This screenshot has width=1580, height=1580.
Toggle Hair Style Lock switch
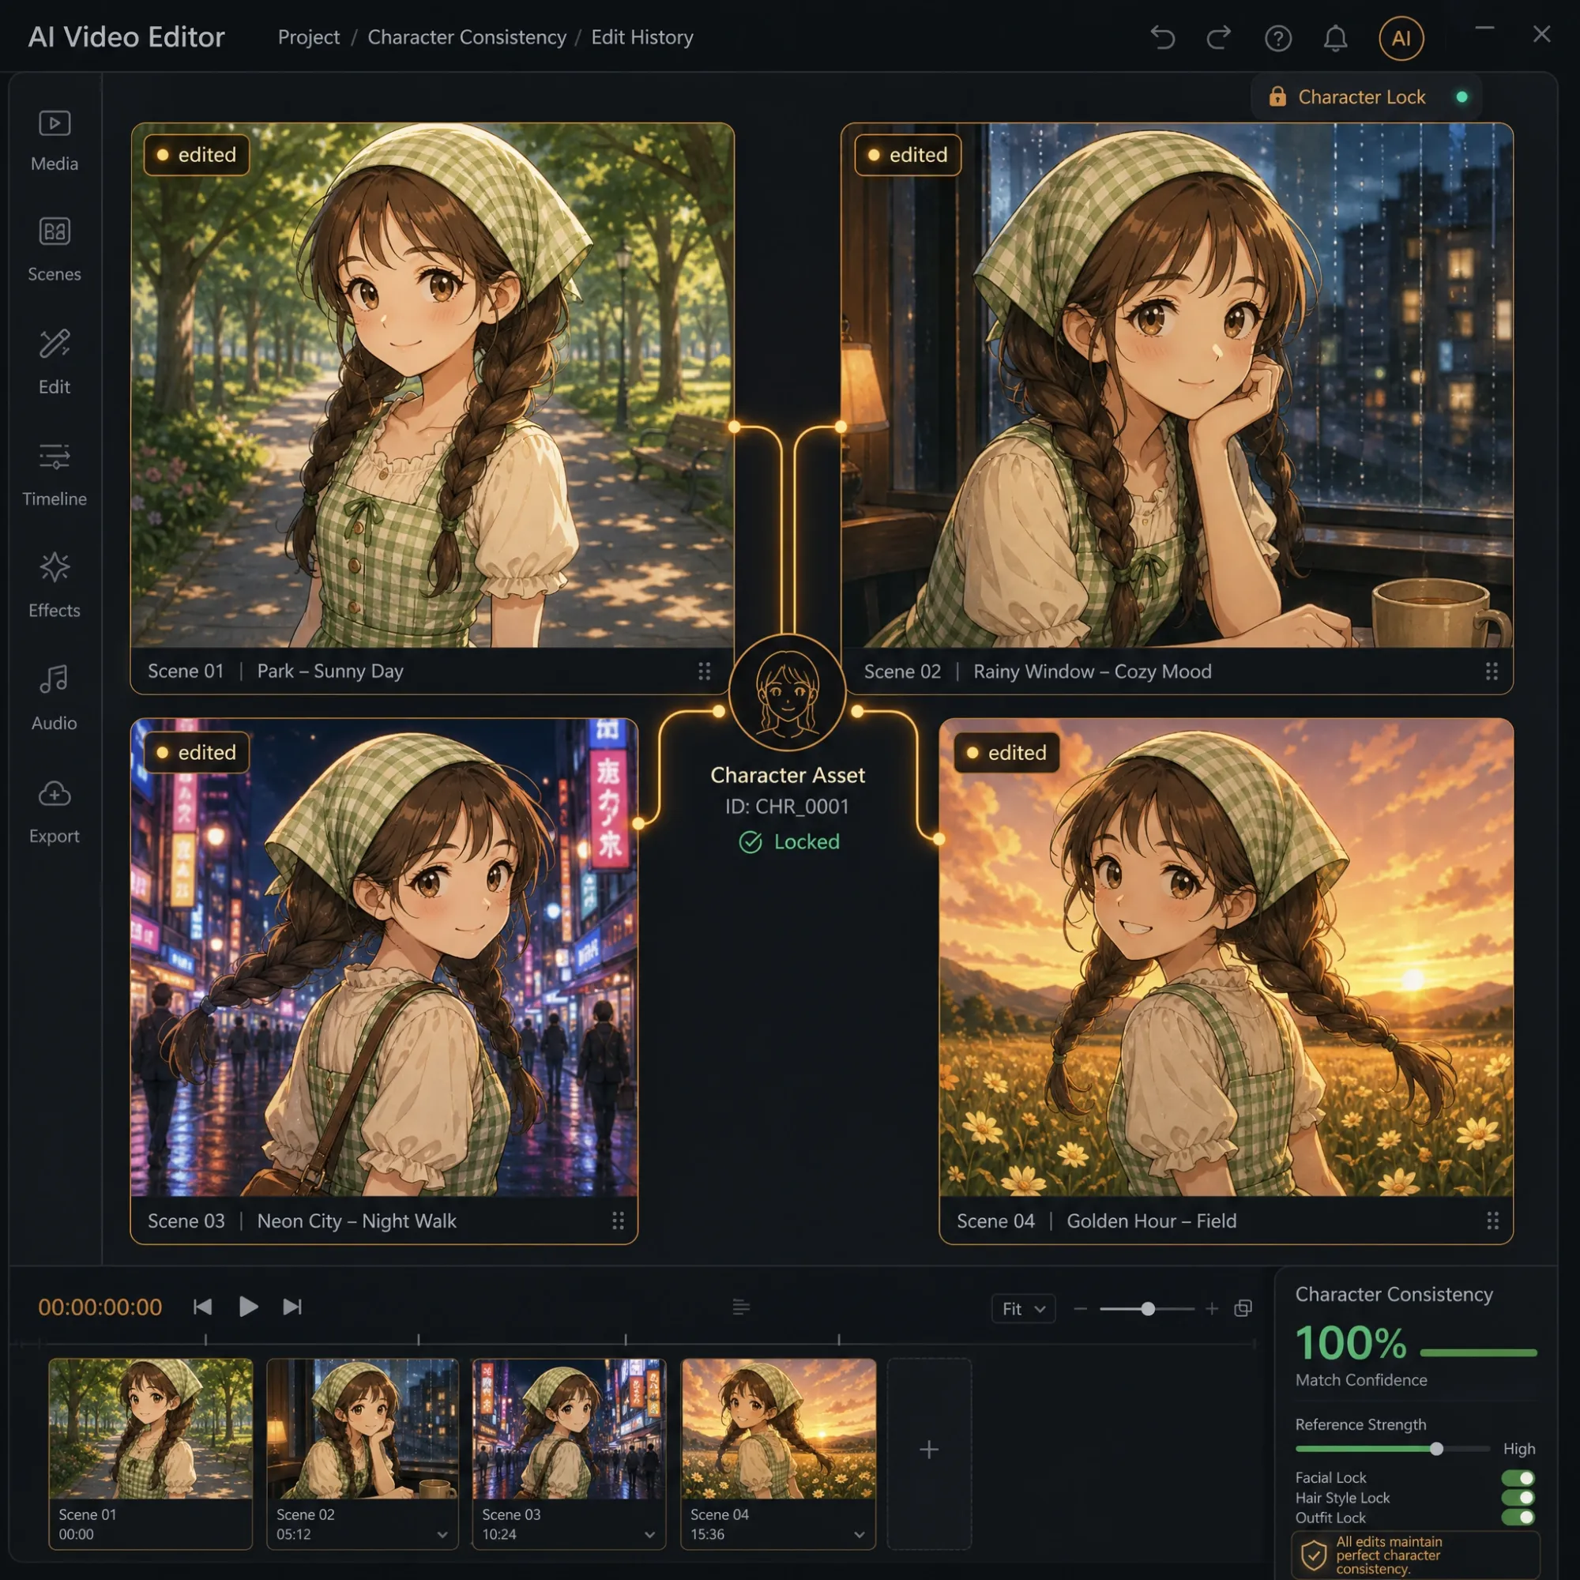pos(1518,1498)
